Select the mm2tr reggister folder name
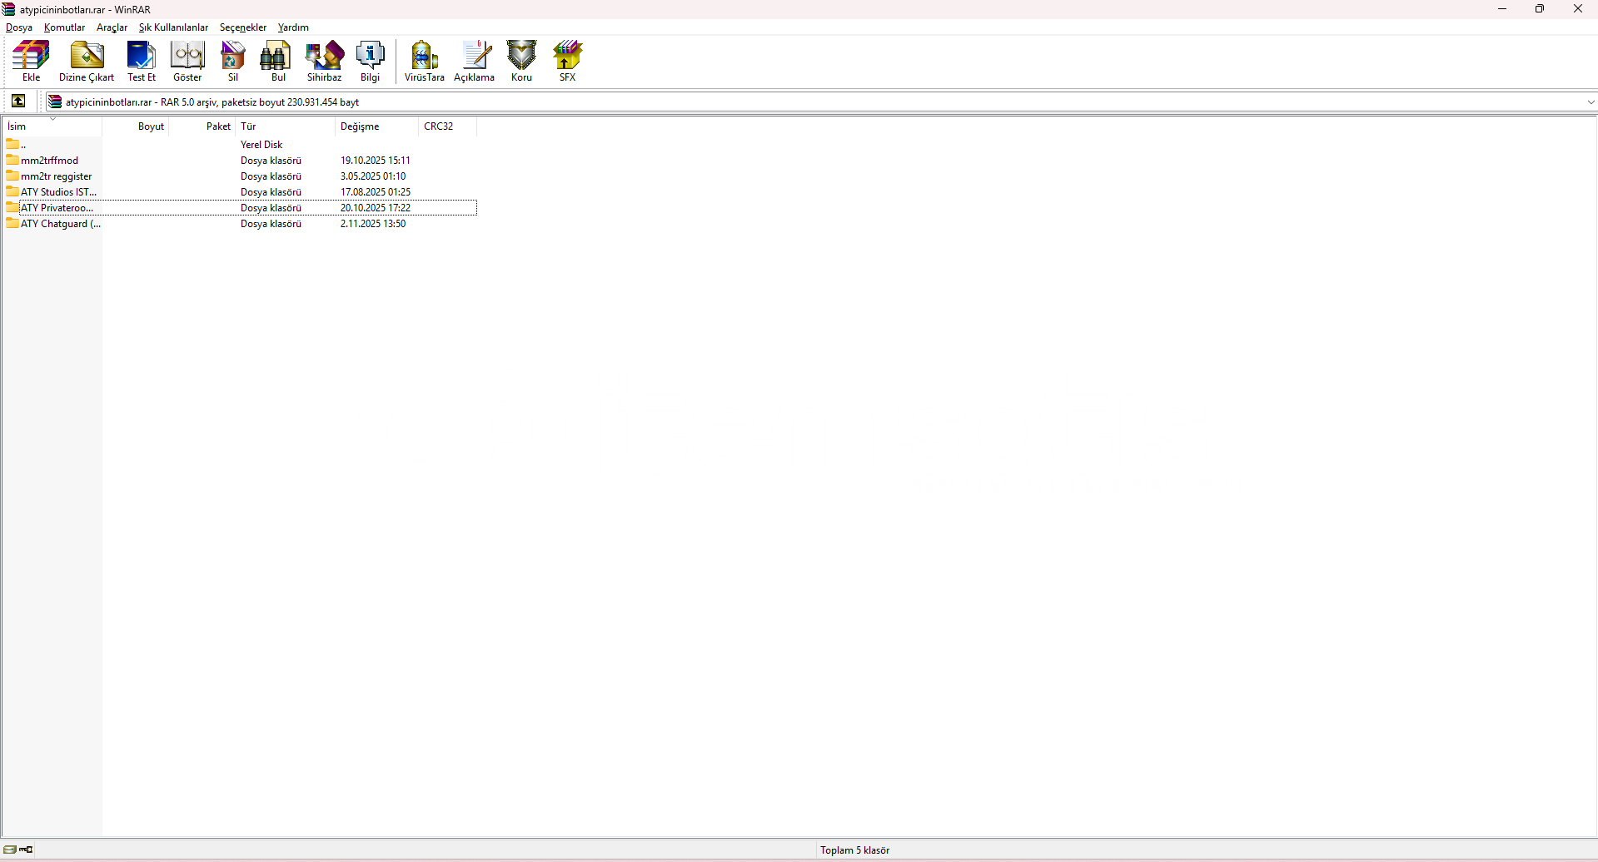Screen dimensions: 1598x862 pos(57,176)
